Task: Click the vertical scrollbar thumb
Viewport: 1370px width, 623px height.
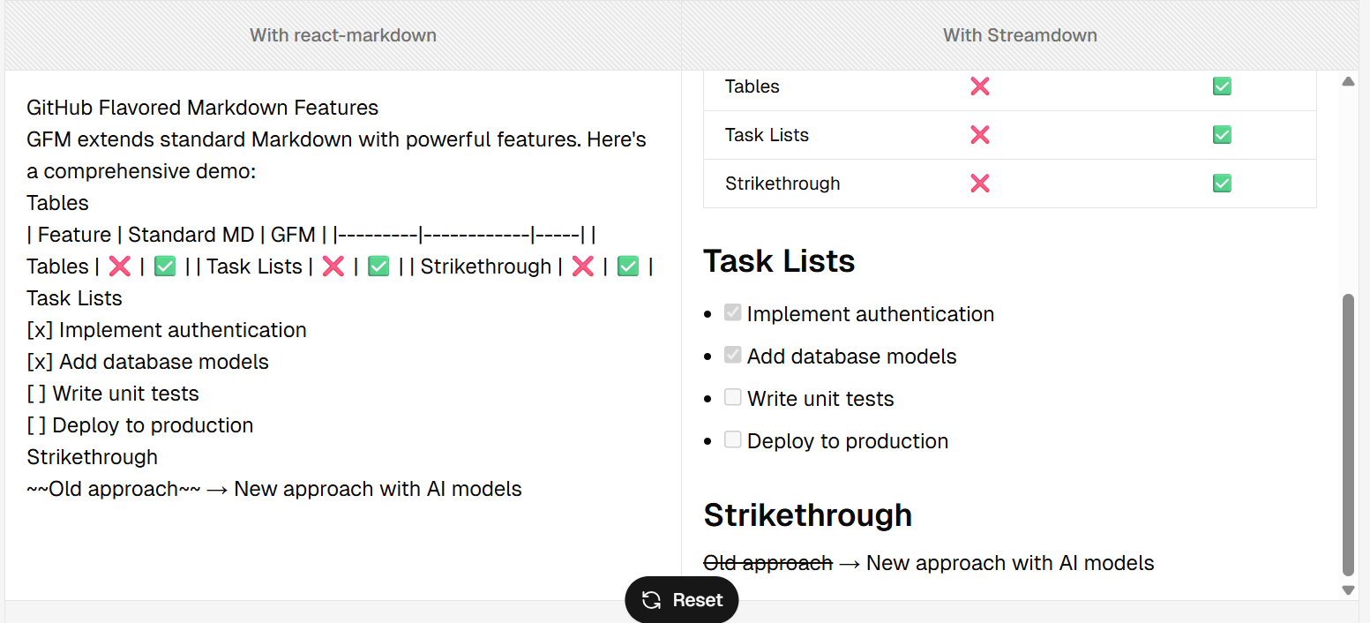Action: pyautogui.click(x=1348, y=432)
